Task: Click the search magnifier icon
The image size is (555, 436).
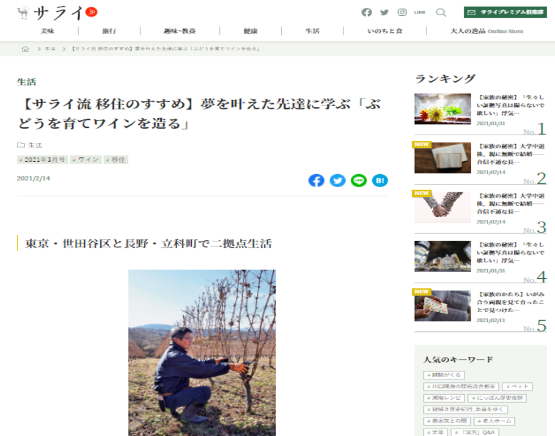Action: coord(441,13)
